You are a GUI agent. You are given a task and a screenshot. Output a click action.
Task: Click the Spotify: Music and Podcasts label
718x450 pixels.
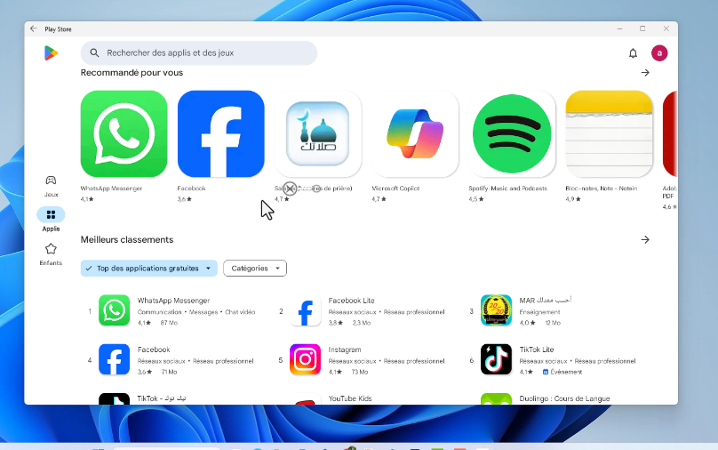(507, 189)
